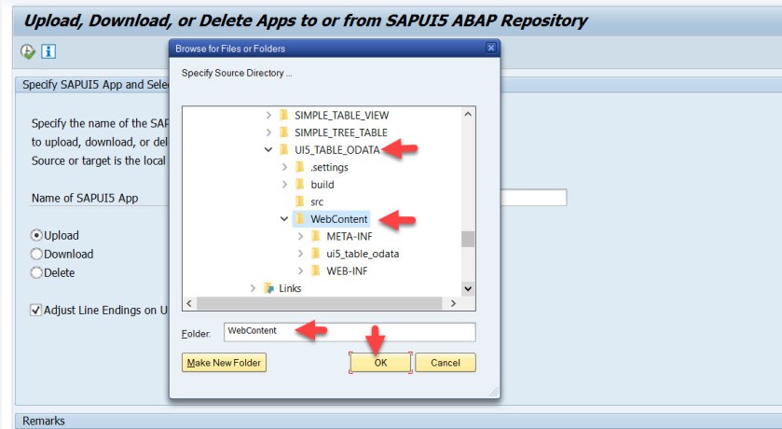The image size is (782, 429).
Task: Select the Delete radio button
Action: (36, 273)
